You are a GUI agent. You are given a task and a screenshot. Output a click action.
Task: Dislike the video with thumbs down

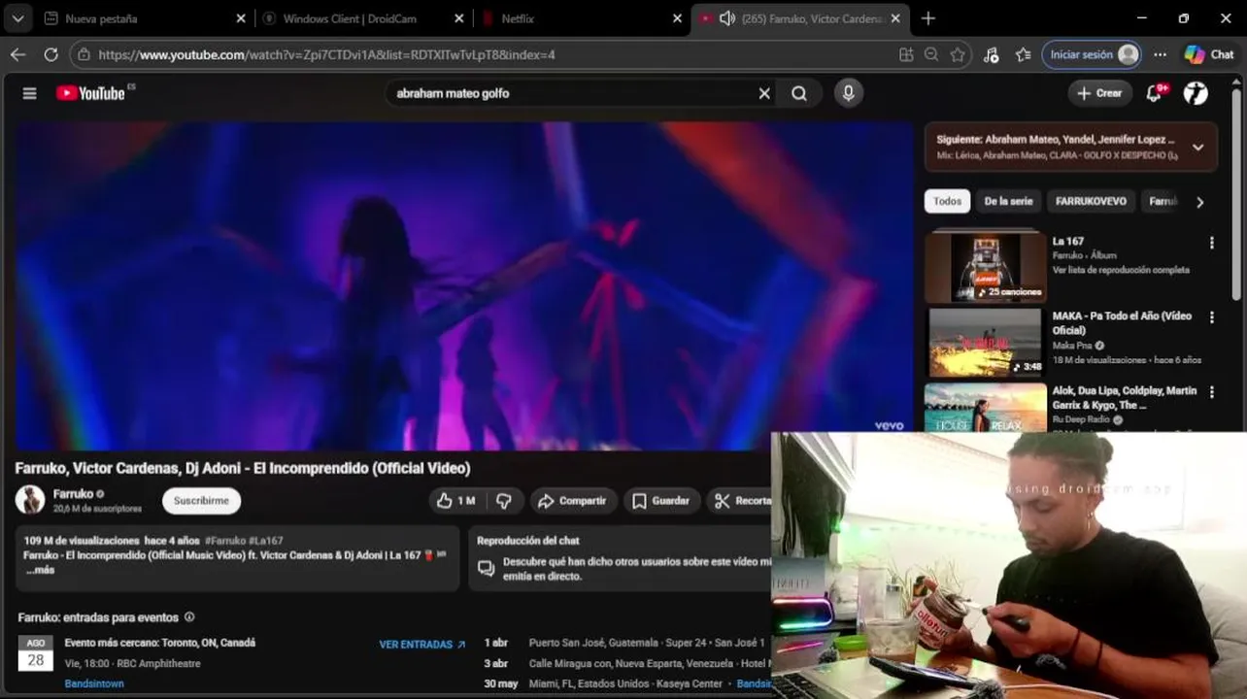tap(504, 501)
